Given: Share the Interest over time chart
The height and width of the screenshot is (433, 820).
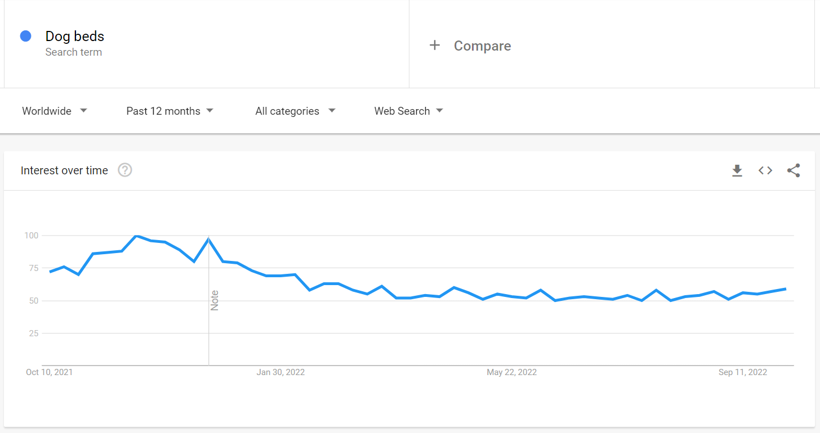Looking at the screenshot, I should pos(794,170).
